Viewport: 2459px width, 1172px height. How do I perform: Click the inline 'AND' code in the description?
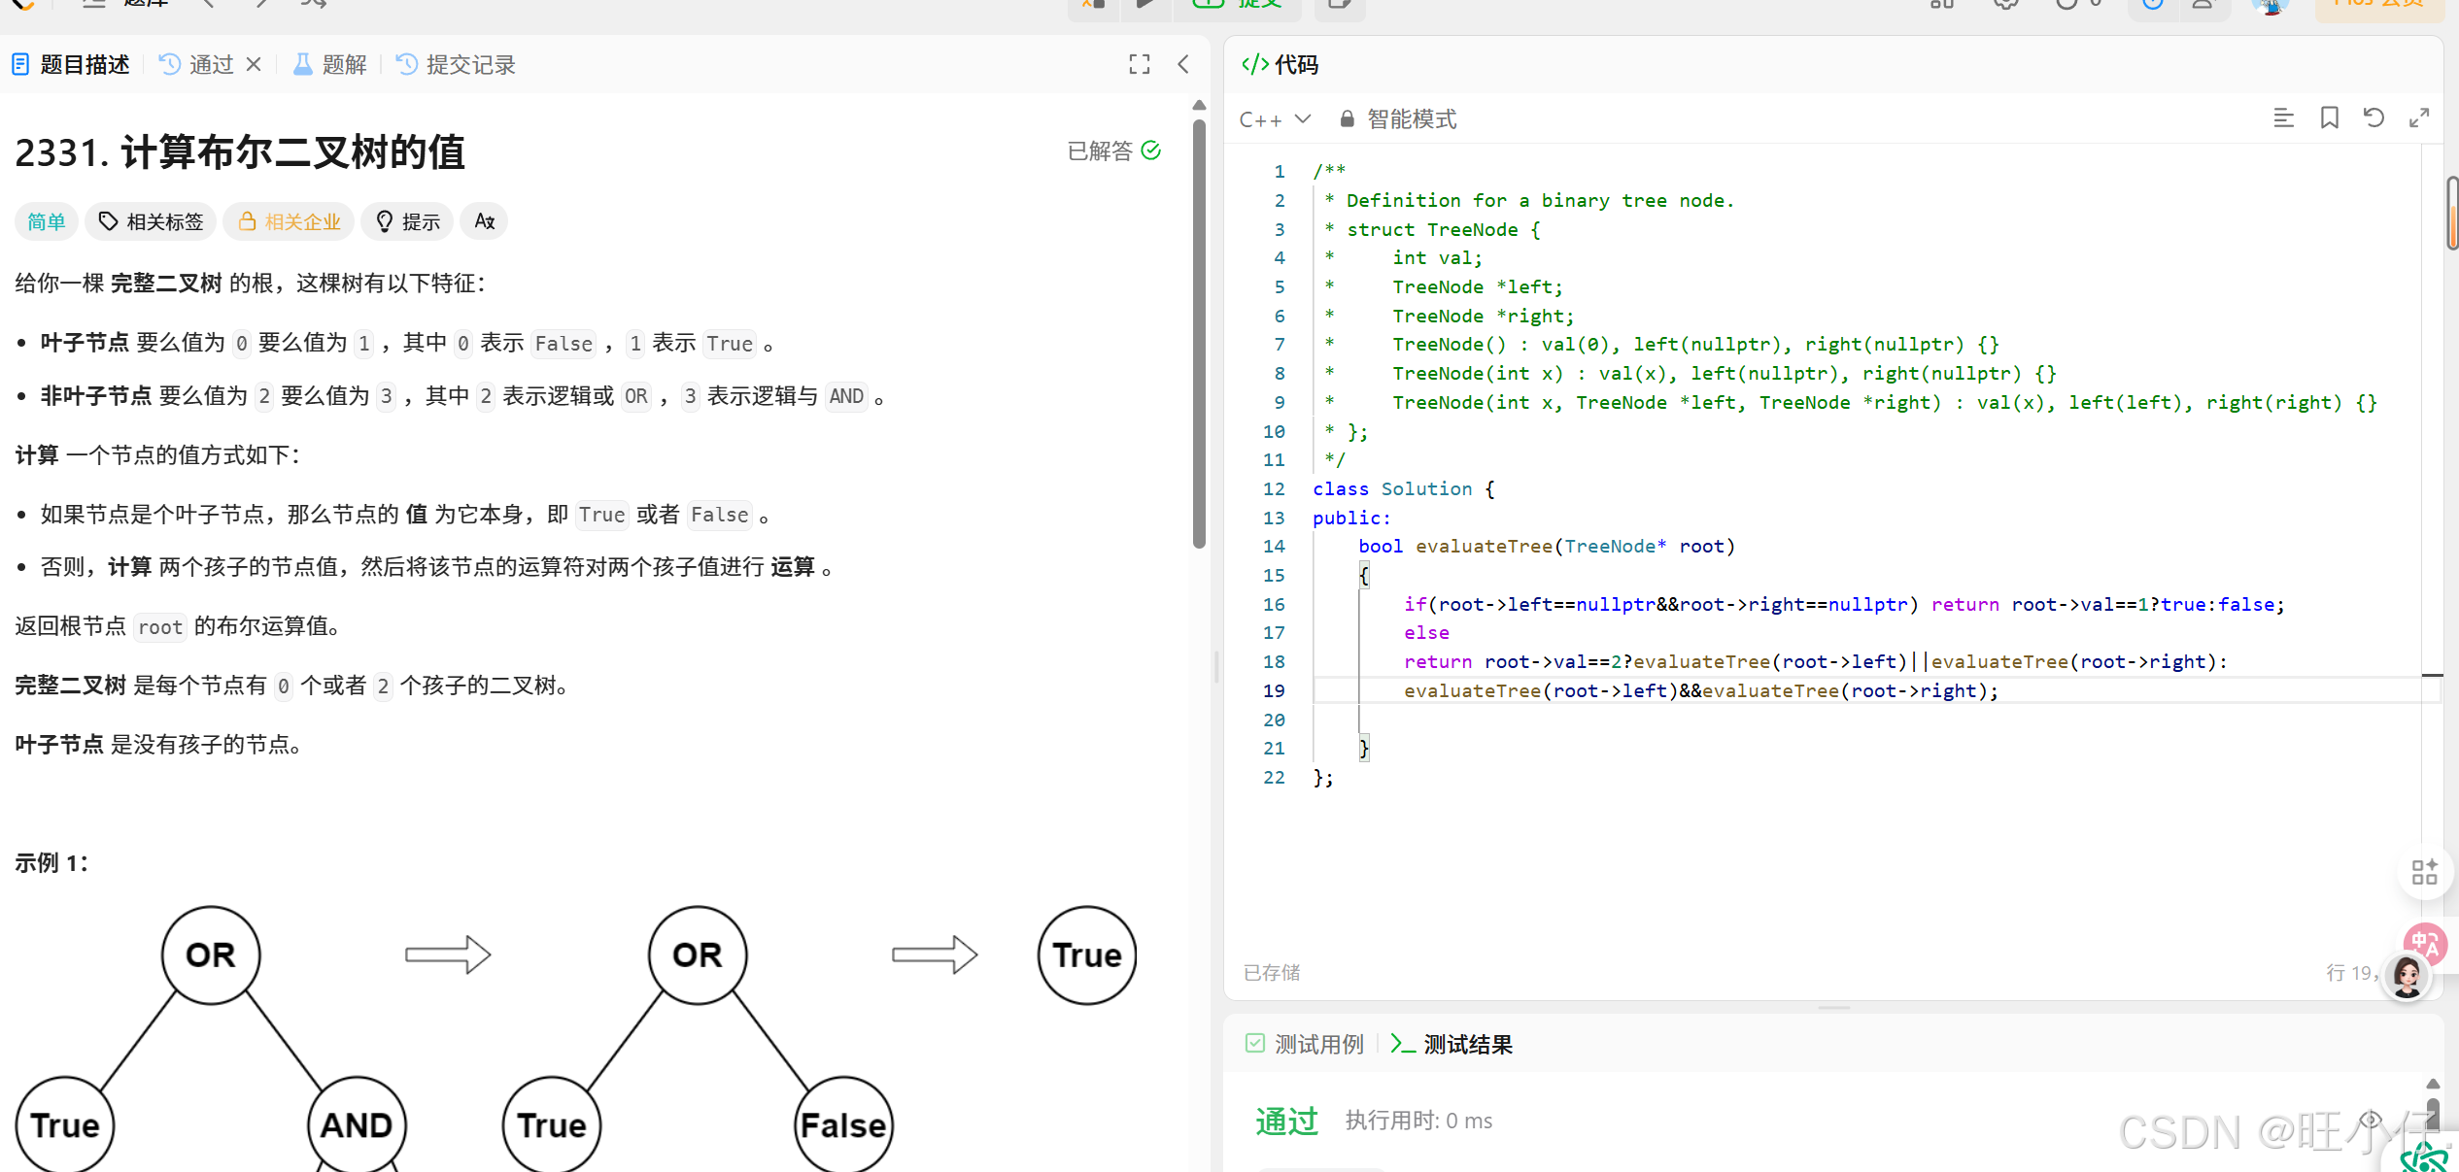tap(846, 396)
